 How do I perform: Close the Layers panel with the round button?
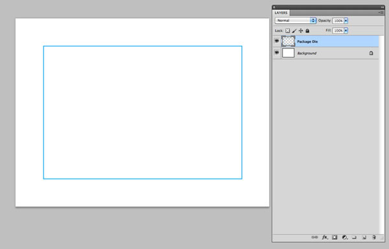(274, 7)
